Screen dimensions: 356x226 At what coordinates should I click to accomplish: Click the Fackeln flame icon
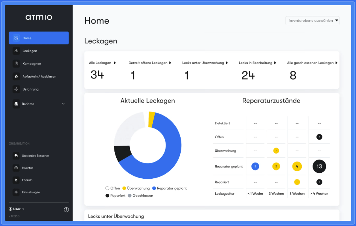pyautogui.click(x=16, y=180)
